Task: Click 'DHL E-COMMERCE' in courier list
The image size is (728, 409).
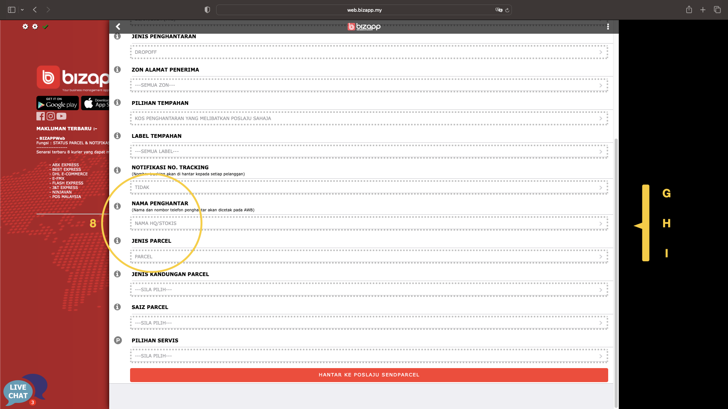Action: (x=70, y=174)
